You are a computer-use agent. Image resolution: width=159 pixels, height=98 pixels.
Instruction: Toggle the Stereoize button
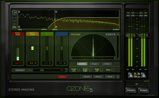pyautogui.click(x=20, y=70)
